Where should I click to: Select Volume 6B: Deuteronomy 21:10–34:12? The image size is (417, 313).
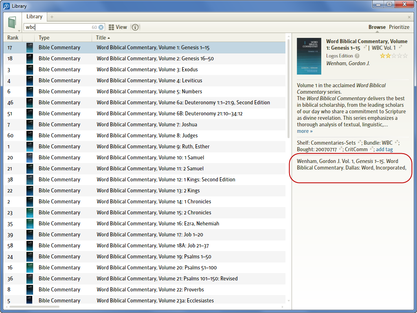click(145, 114)
